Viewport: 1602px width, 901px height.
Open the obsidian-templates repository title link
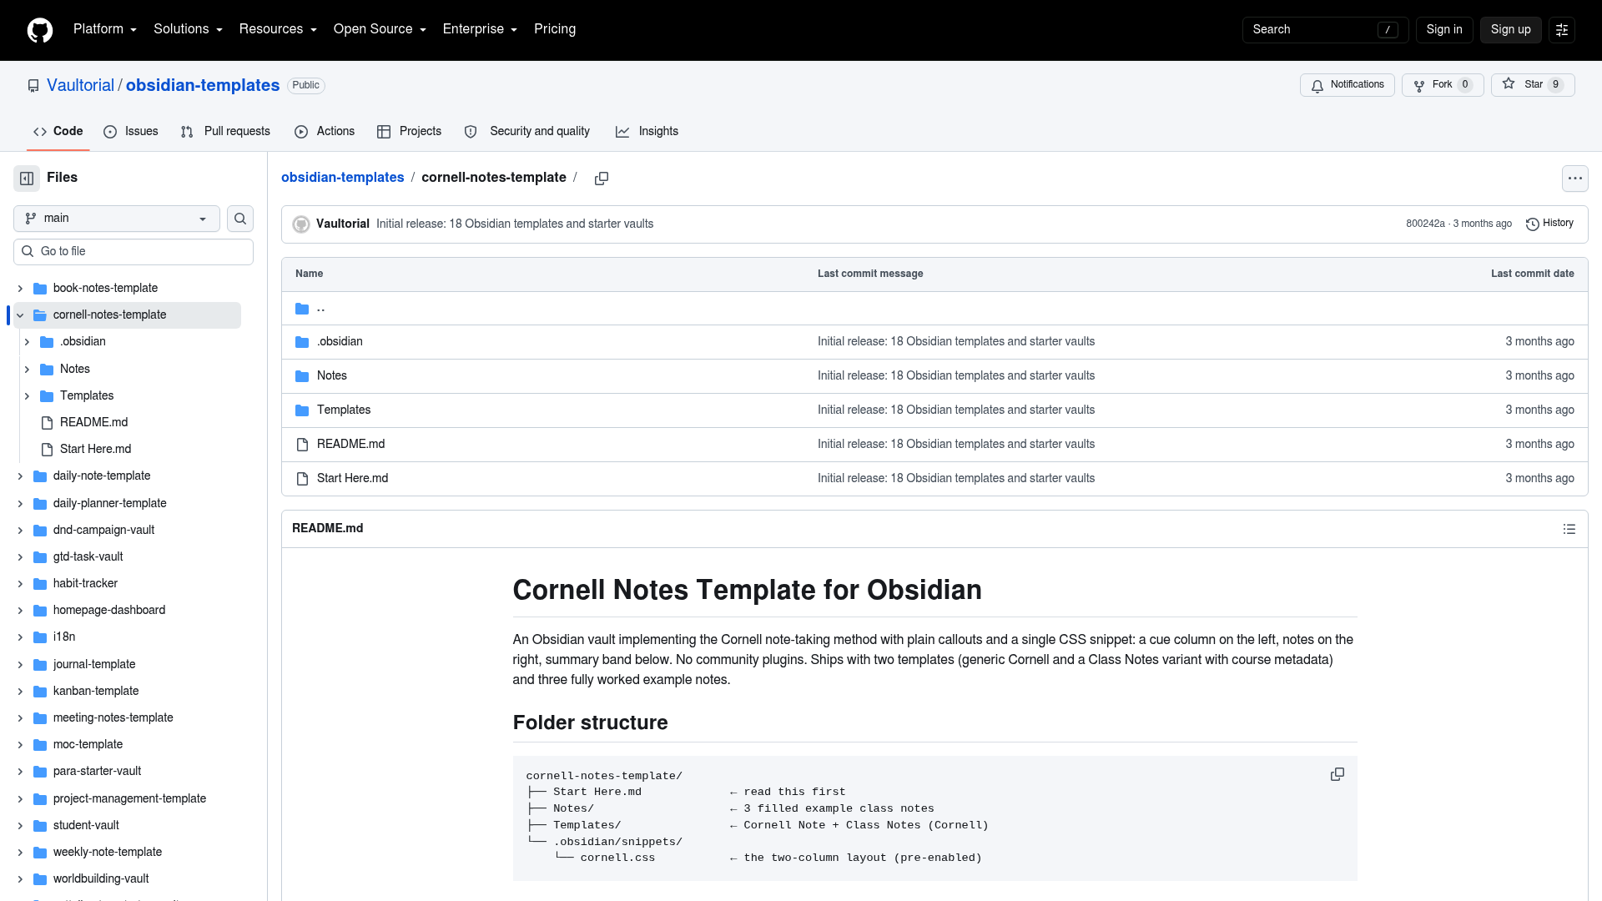click(203, 86)
